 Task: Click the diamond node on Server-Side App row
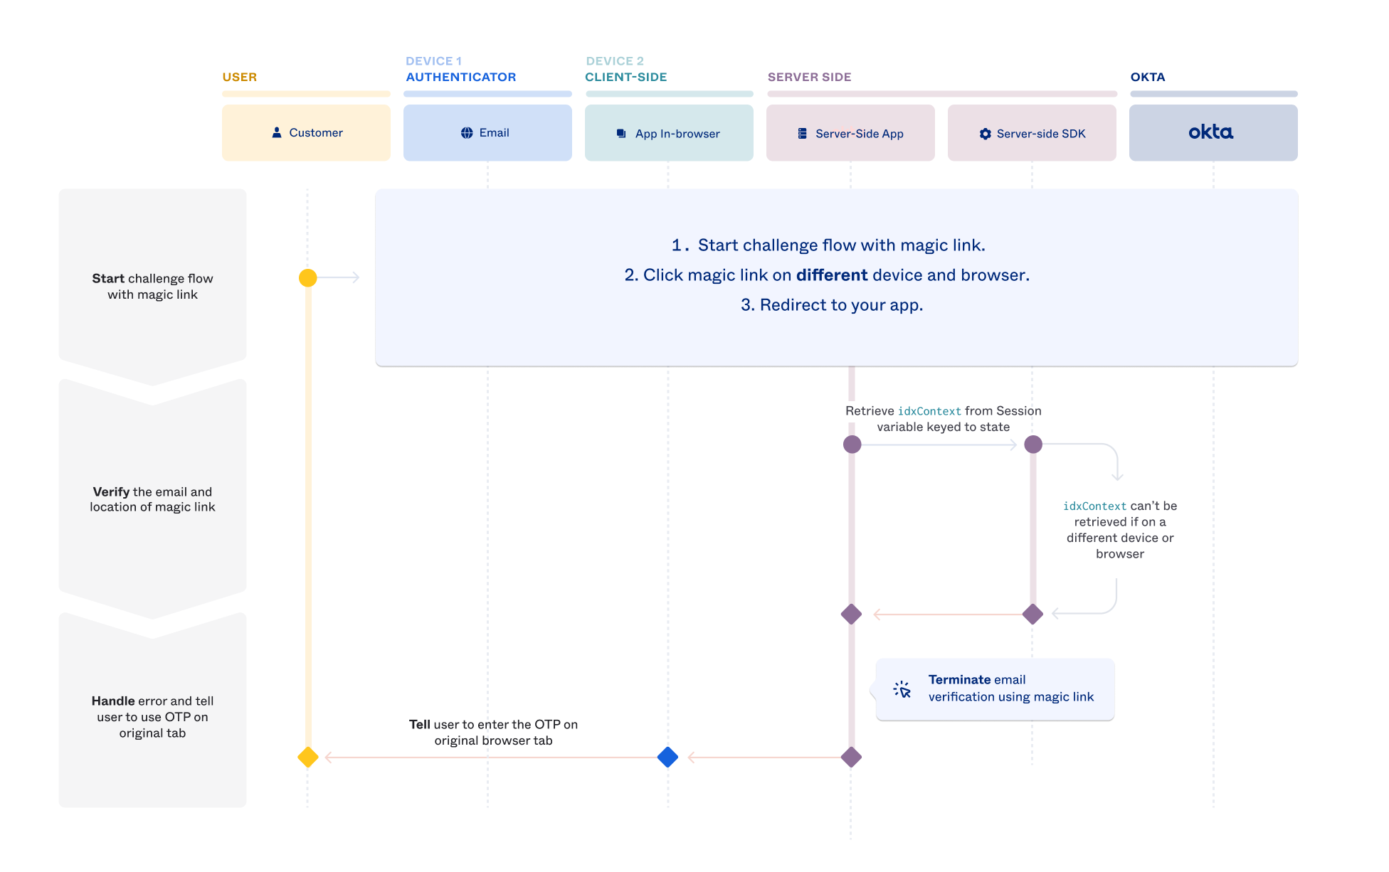[851, 615]
